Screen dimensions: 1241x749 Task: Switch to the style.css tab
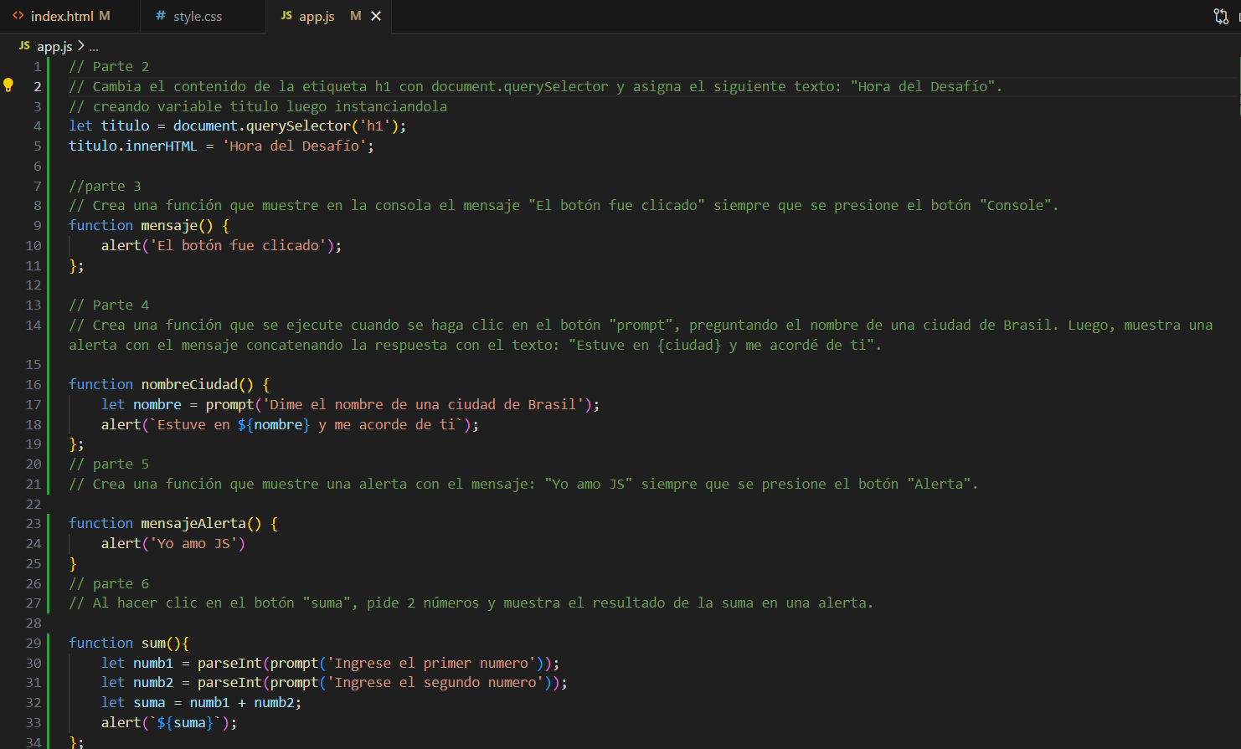coord(198,16)
